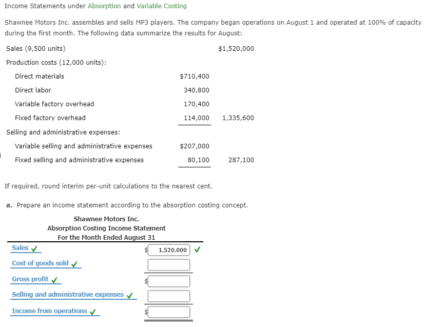Screen dimensions: 425x327
Task: Click the Absorption Costing Income Statement heading
Action: click(106, 228)
